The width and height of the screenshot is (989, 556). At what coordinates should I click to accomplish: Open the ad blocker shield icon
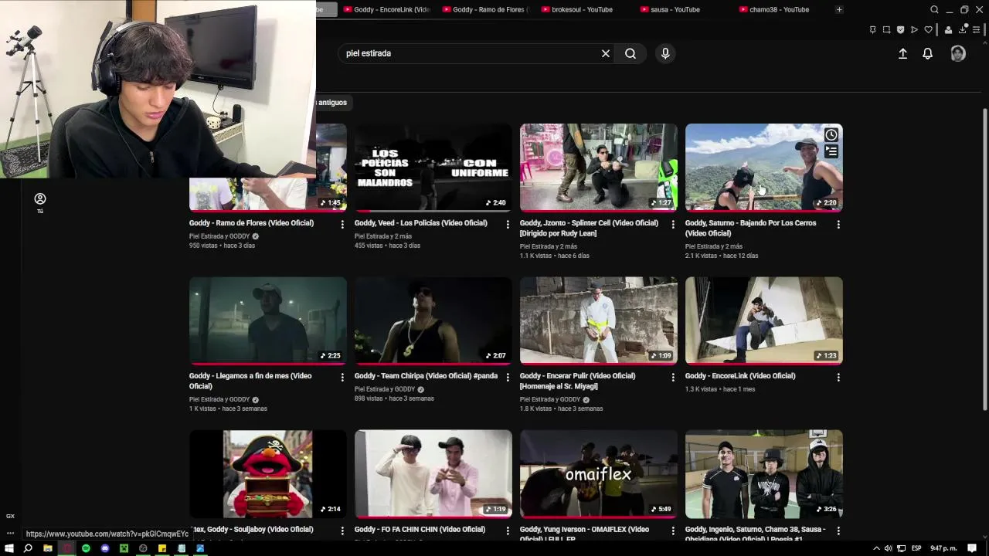(x=900, y=29)
